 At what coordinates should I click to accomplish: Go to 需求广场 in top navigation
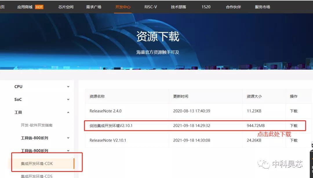coord(94,7)
